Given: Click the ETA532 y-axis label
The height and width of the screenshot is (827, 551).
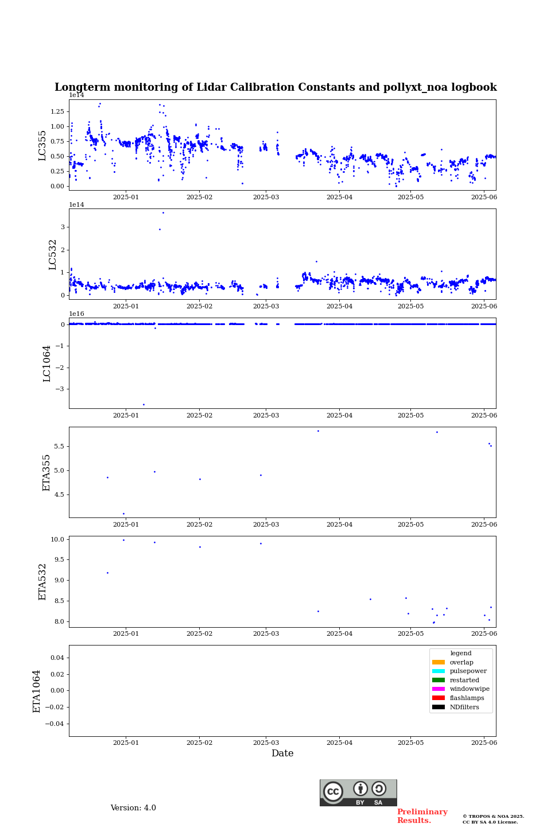Looking at the screenshot, I should pyautogui.click(x=42, y=582).
